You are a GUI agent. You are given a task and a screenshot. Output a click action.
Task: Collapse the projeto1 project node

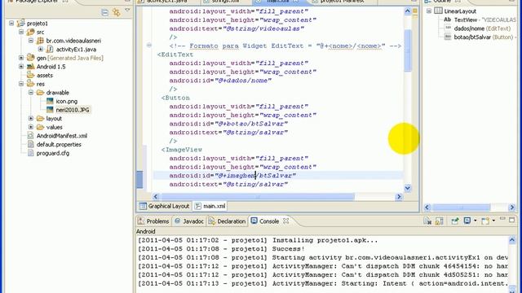point(11,24)
